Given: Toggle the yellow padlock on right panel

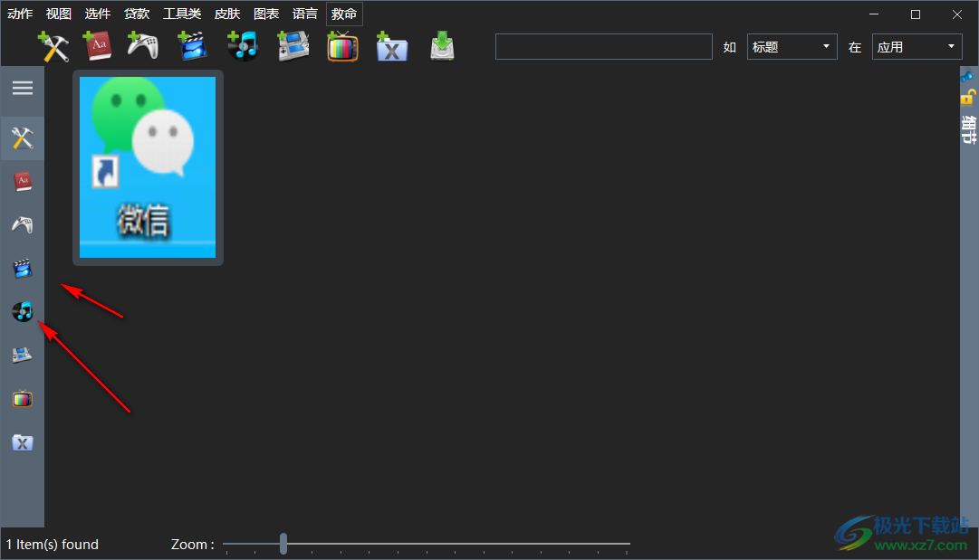Looking at the screenshot, I should pos(968,96).
